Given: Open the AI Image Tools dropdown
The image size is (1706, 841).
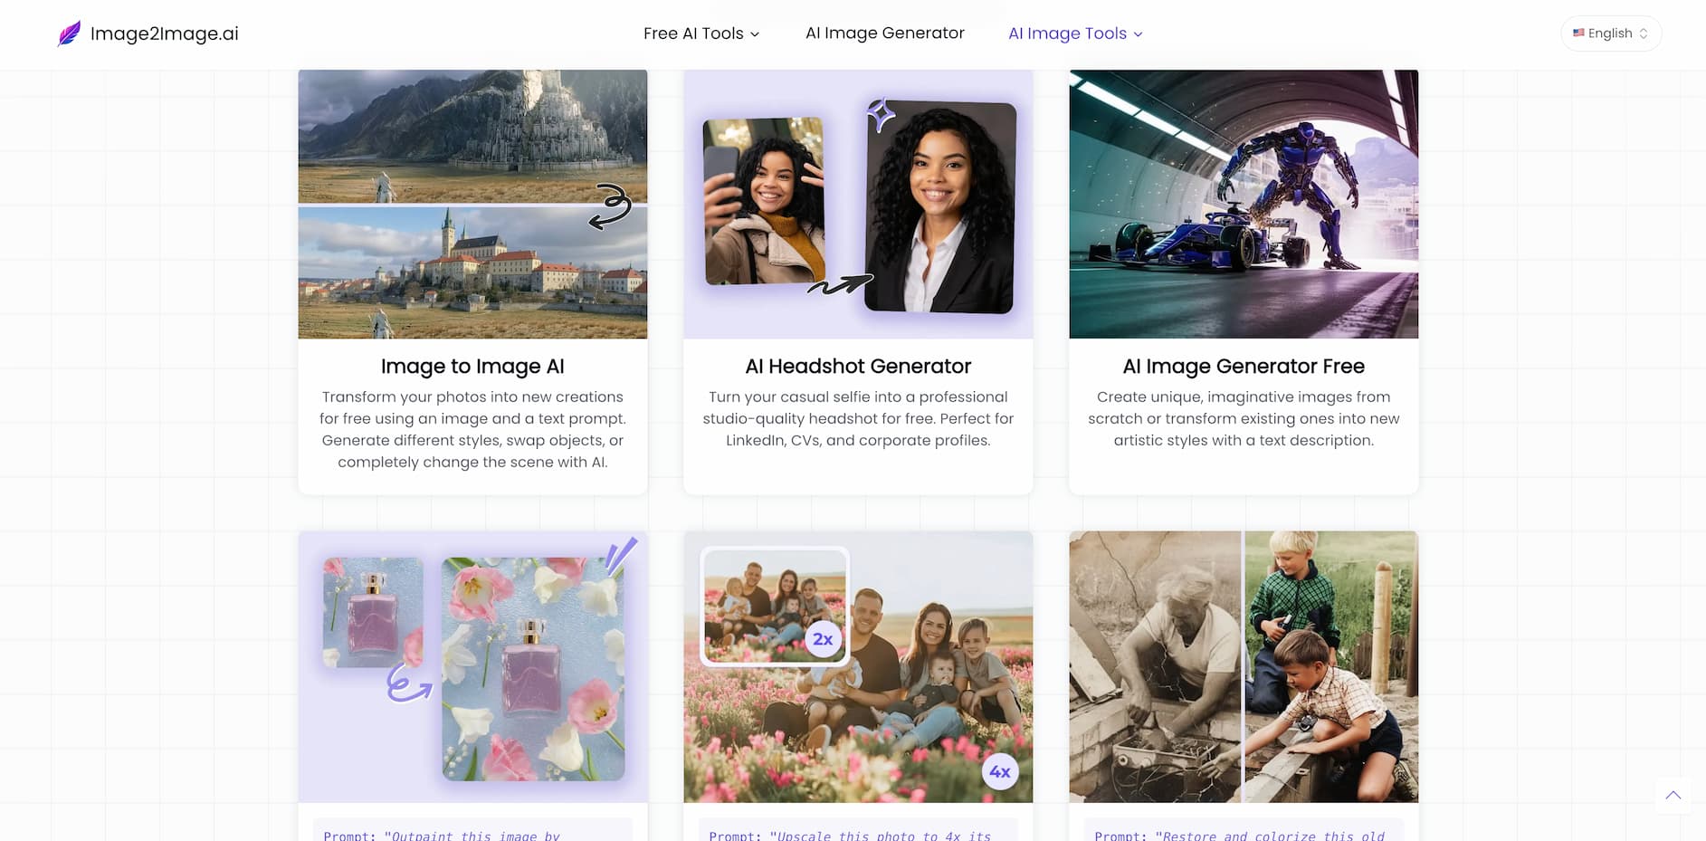Looking at the screenshot, I should coord(1074,33).
